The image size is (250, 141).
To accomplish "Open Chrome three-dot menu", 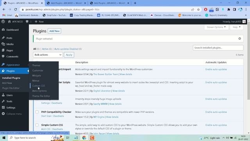I will pos(246,9).
